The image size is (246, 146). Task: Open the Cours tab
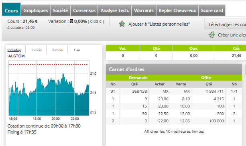11,9
